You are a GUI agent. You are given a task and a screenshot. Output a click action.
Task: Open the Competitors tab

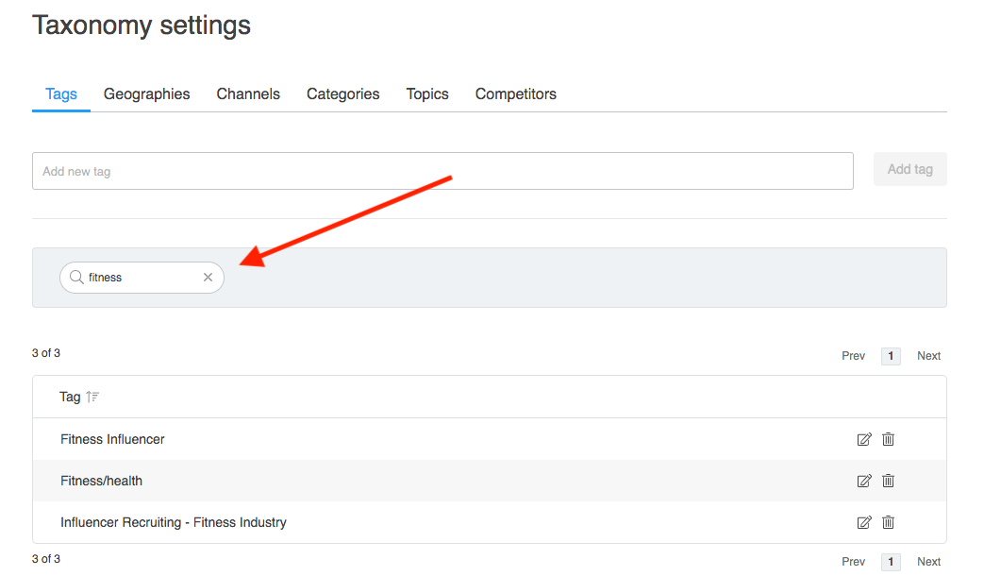(515, 94)
